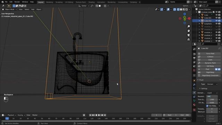
Task: Open the Render menu
Action: click(17, 2)
